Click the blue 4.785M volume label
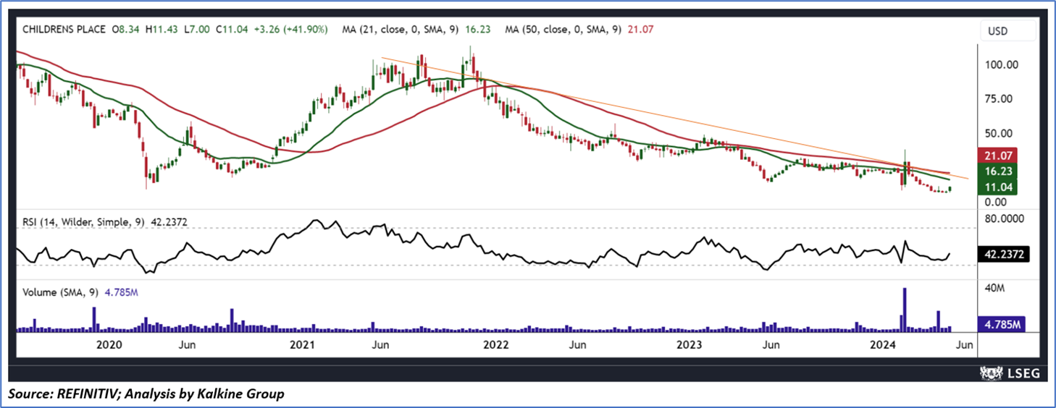 [x=1001, y=325]
